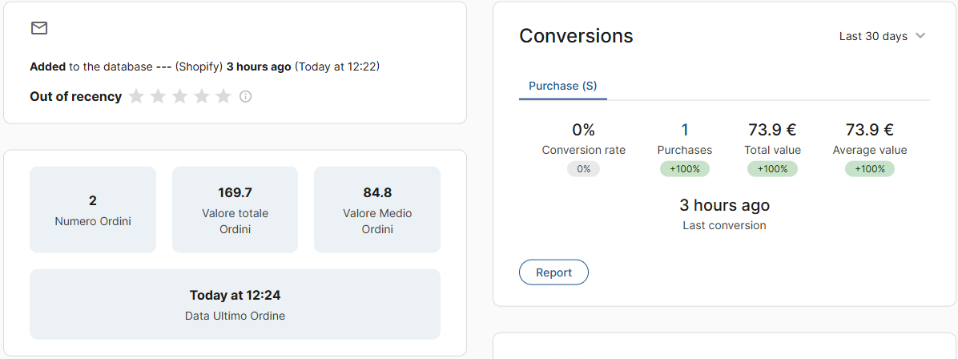
Task: Open the recency info icon
Action: [246, 97]
